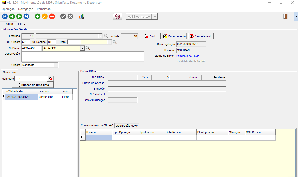
Task: Click the orange edit pencil icon
Action: click(45, 16)
